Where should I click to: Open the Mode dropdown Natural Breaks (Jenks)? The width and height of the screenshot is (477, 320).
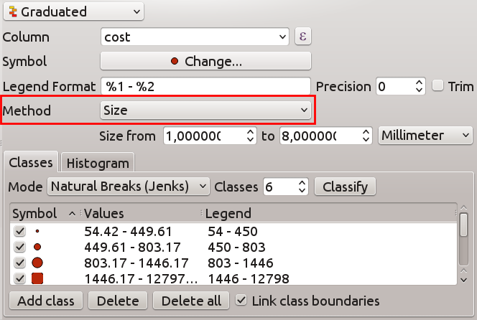click(x=129, y=187)
